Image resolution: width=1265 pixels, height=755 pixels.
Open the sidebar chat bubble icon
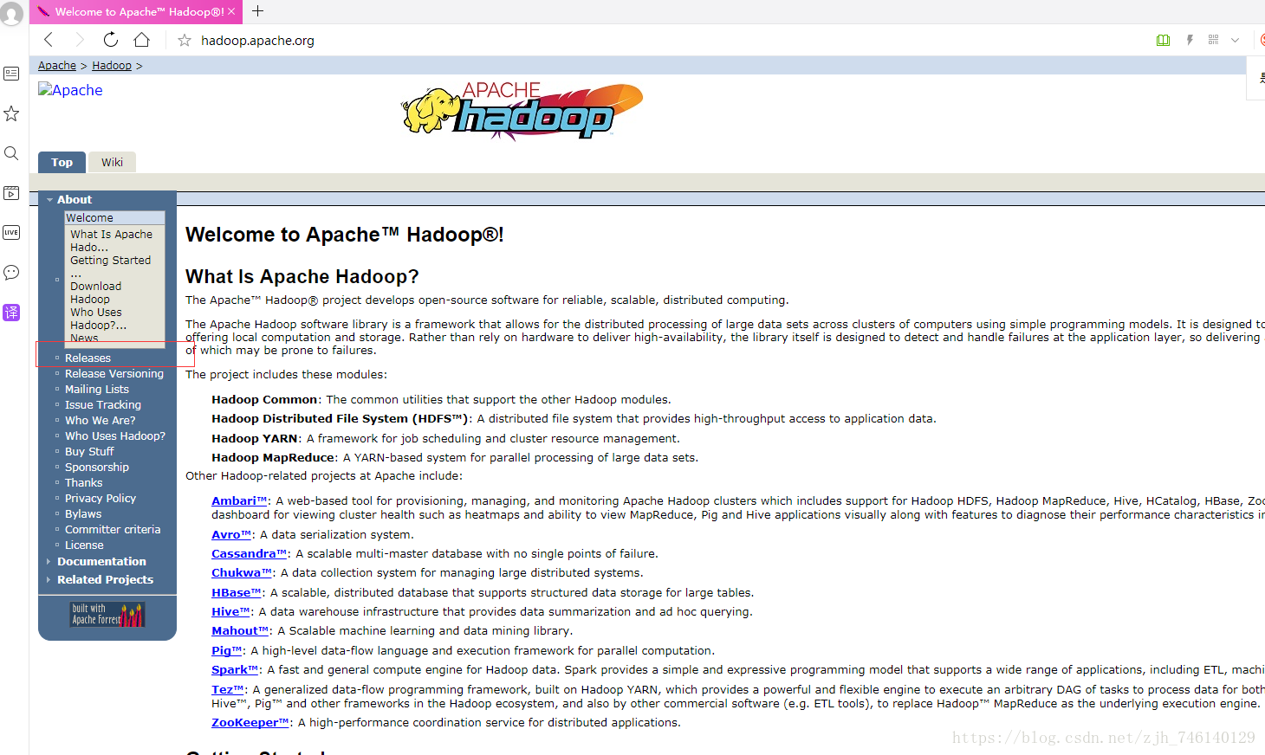11,273
